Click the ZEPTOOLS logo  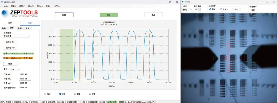(x=19, y=13)
